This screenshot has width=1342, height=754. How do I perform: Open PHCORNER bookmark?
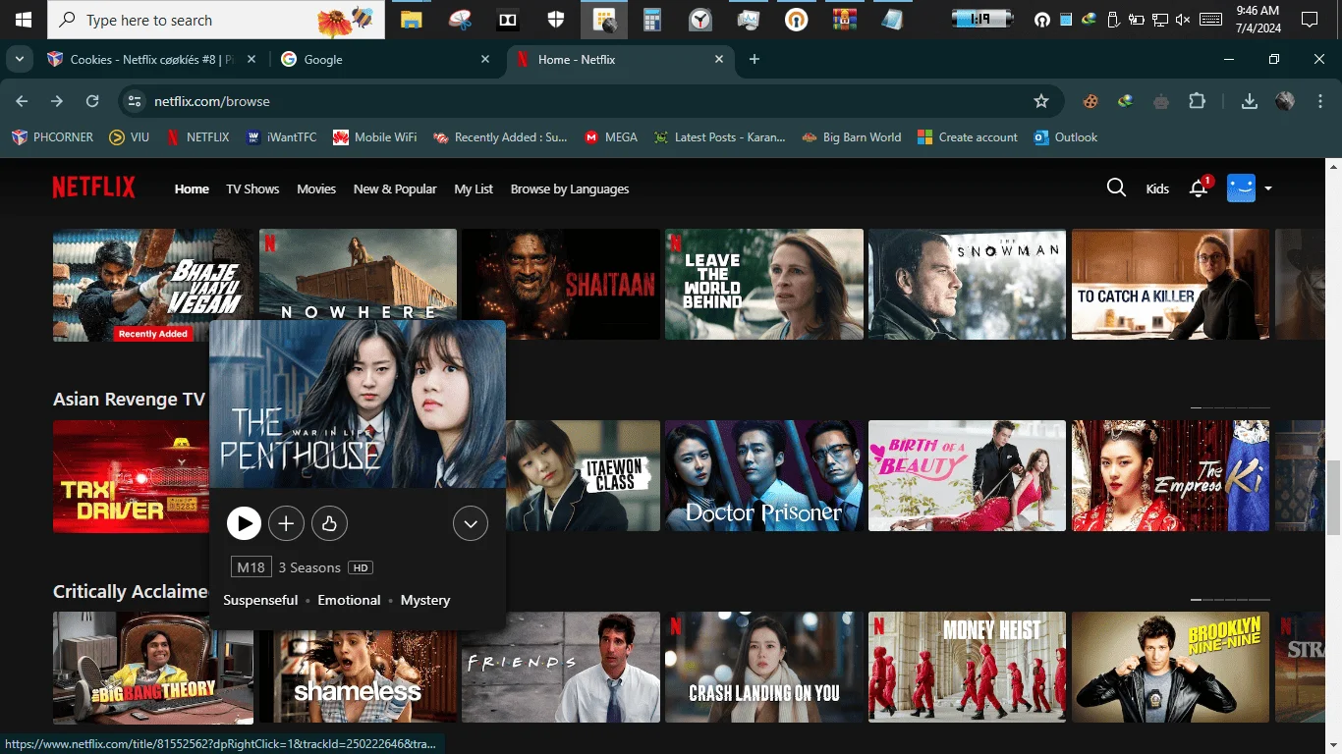point(53,137)
